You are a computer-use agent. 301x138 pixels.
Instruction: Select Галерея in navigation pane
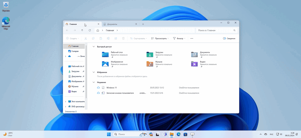pos(74,51)
